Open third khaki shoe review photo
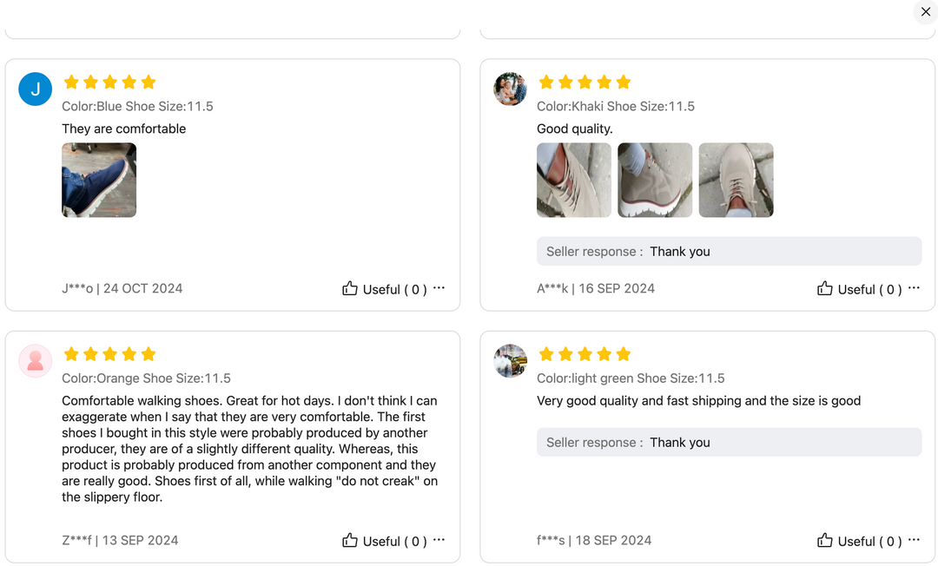938x566 pixels. point(736,180)
